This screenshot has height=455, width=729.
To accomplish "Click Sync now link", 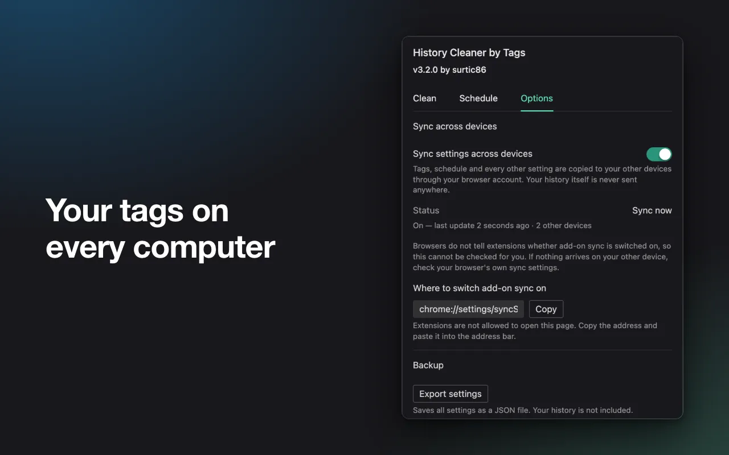I will (x=652, y=210).
